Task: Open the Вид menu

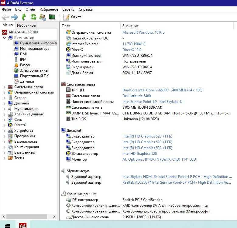Action: (x=18, y=9)
